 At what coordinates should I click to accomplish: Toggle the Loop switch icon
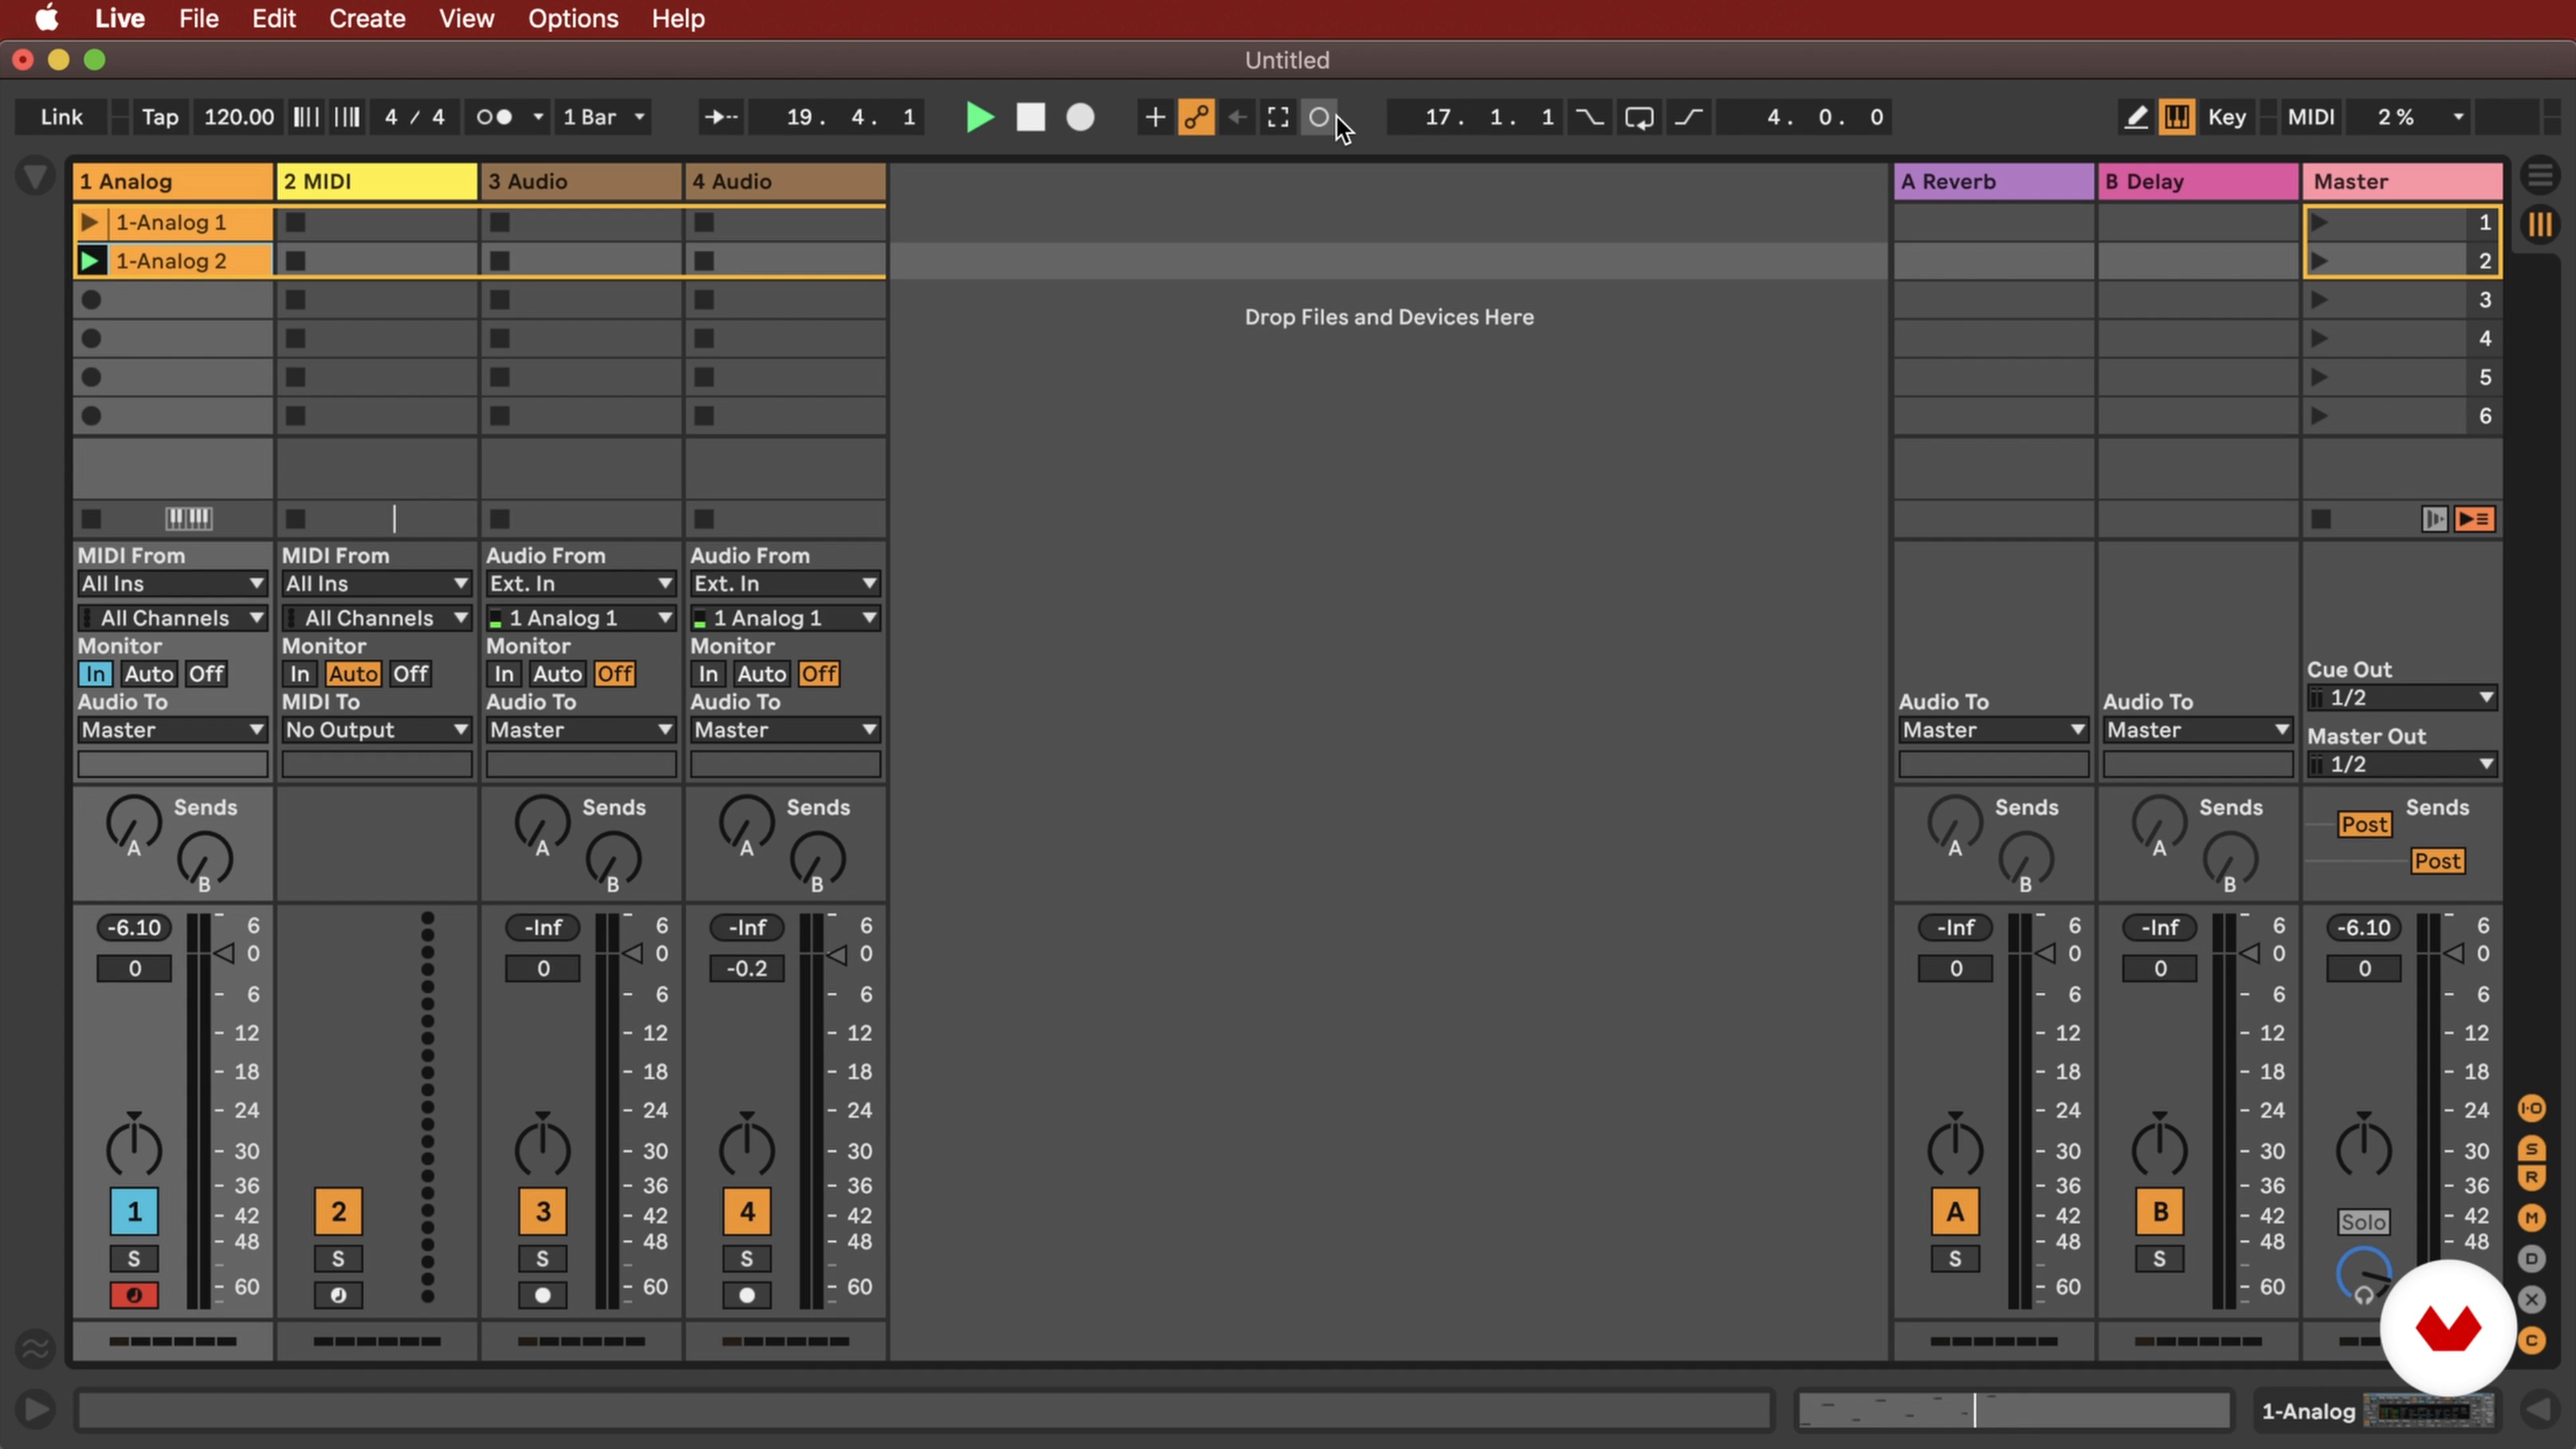click(x=1639, y=117)
